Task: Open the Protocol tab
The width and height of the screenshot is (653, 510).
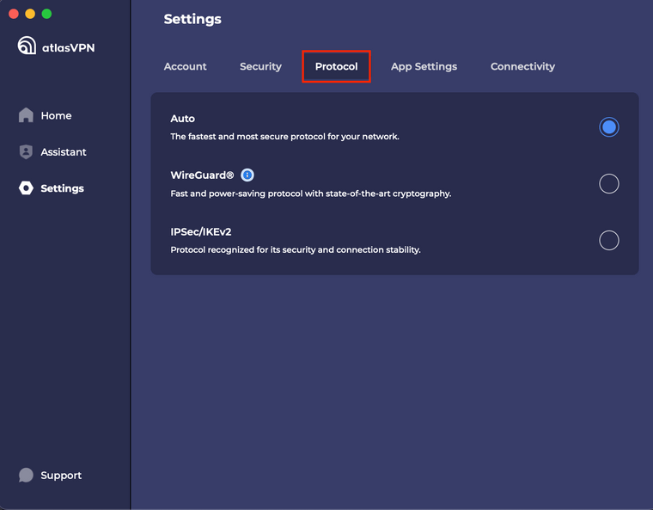Action: [x=336, y=66]
